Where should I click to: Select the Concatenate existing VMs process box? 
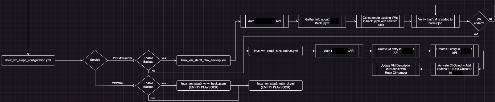380,21
